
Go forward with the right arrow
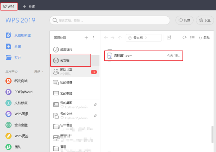tap(113, 37)
